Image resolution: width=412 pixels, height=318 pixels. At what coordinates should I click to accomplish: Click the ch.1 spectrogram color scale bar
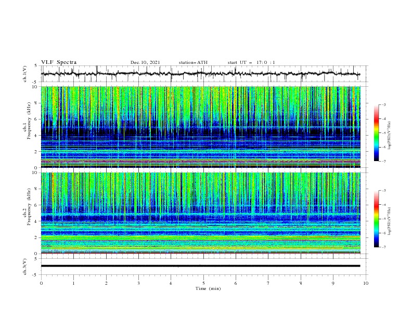coord(376,133)
